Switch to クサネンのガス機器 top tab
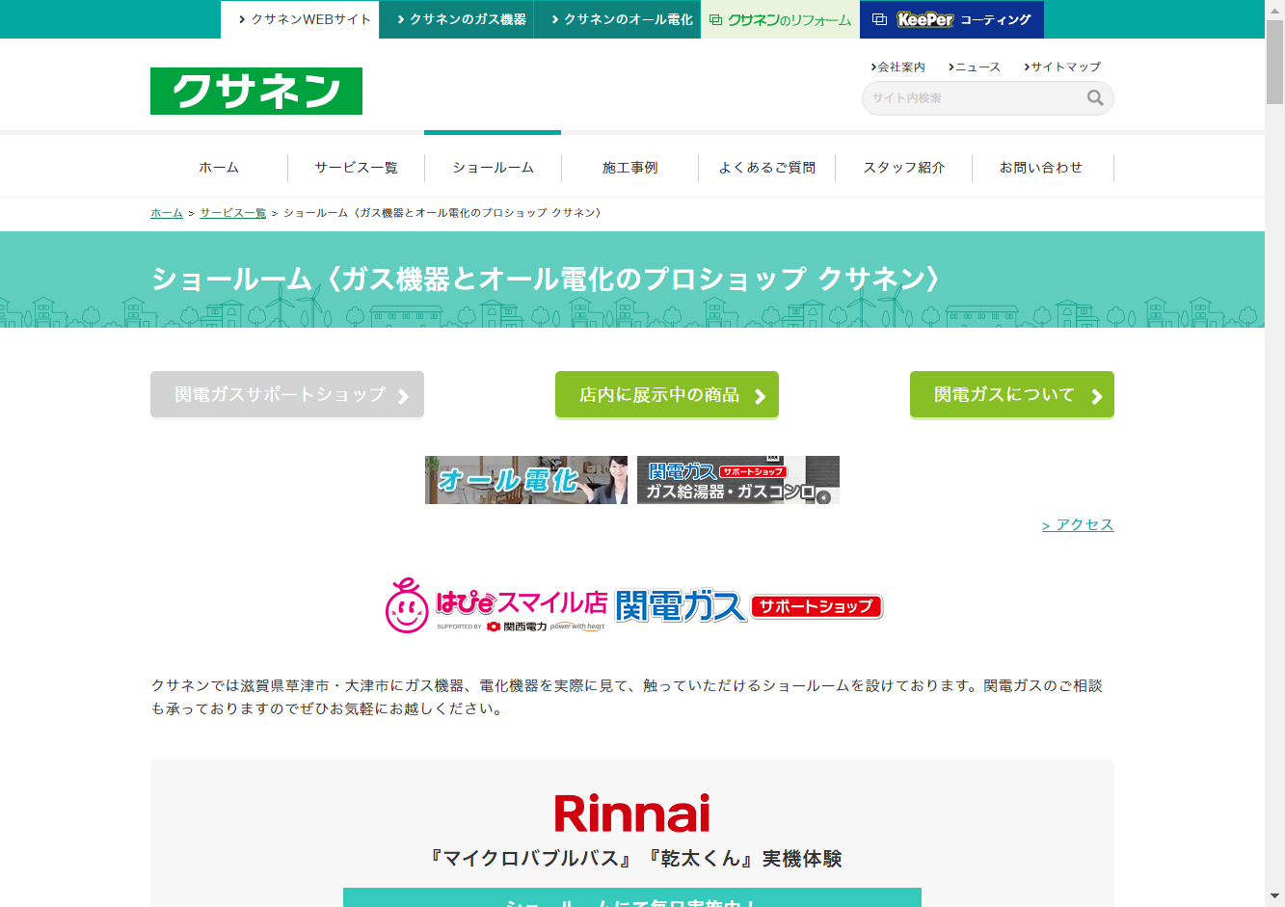This screenshot has width=1285, height=907. click(457, 19)
